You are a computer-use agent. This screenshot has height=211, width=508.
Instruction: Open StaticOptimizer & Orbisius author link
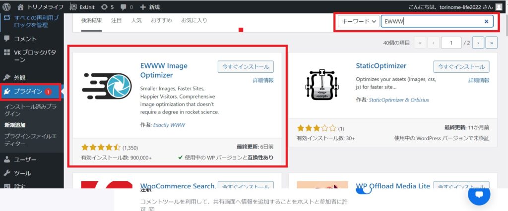(399, 100)
